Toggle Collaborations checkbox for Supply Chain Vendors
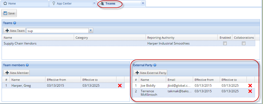Image resolution: width=263 pixels, height=104 pixels. point(244,43)
